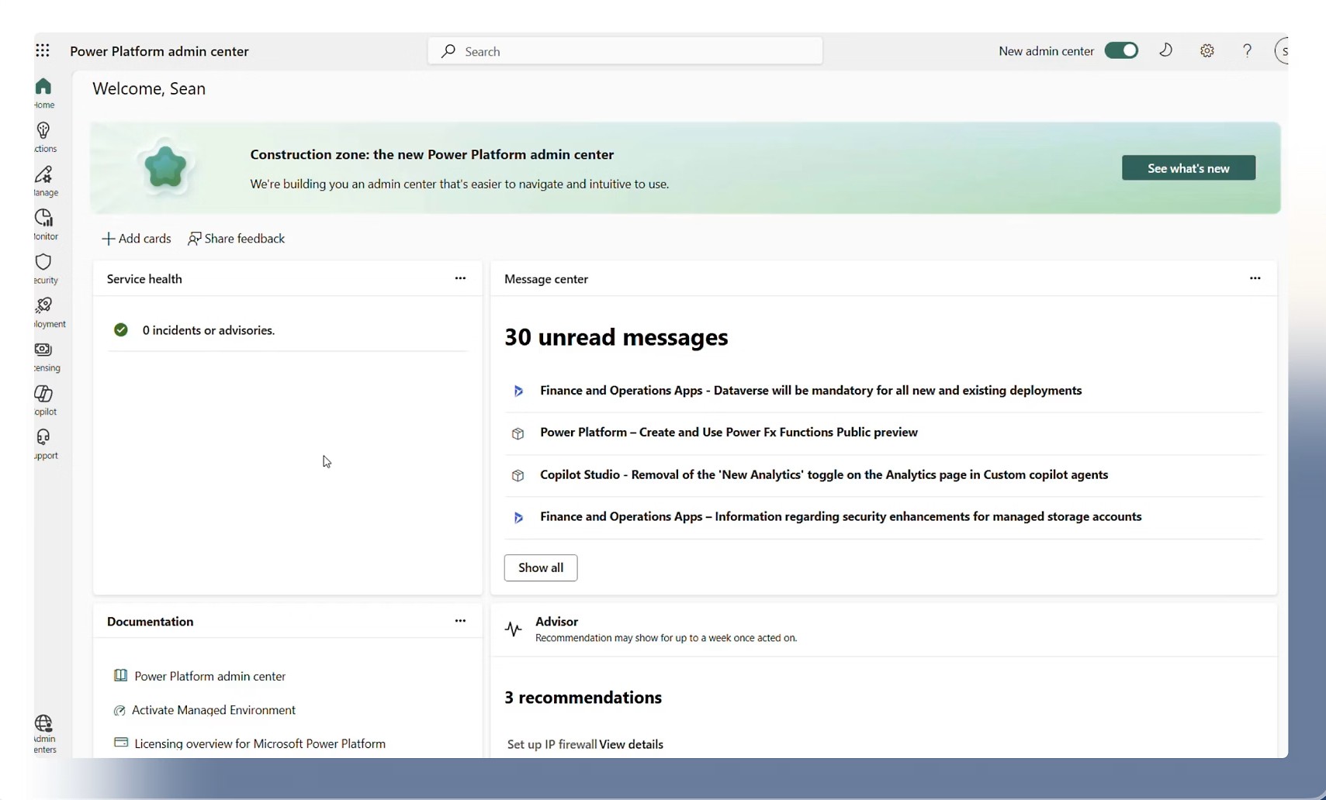
Task: Click inside the Search field
Action: (625, 50)
